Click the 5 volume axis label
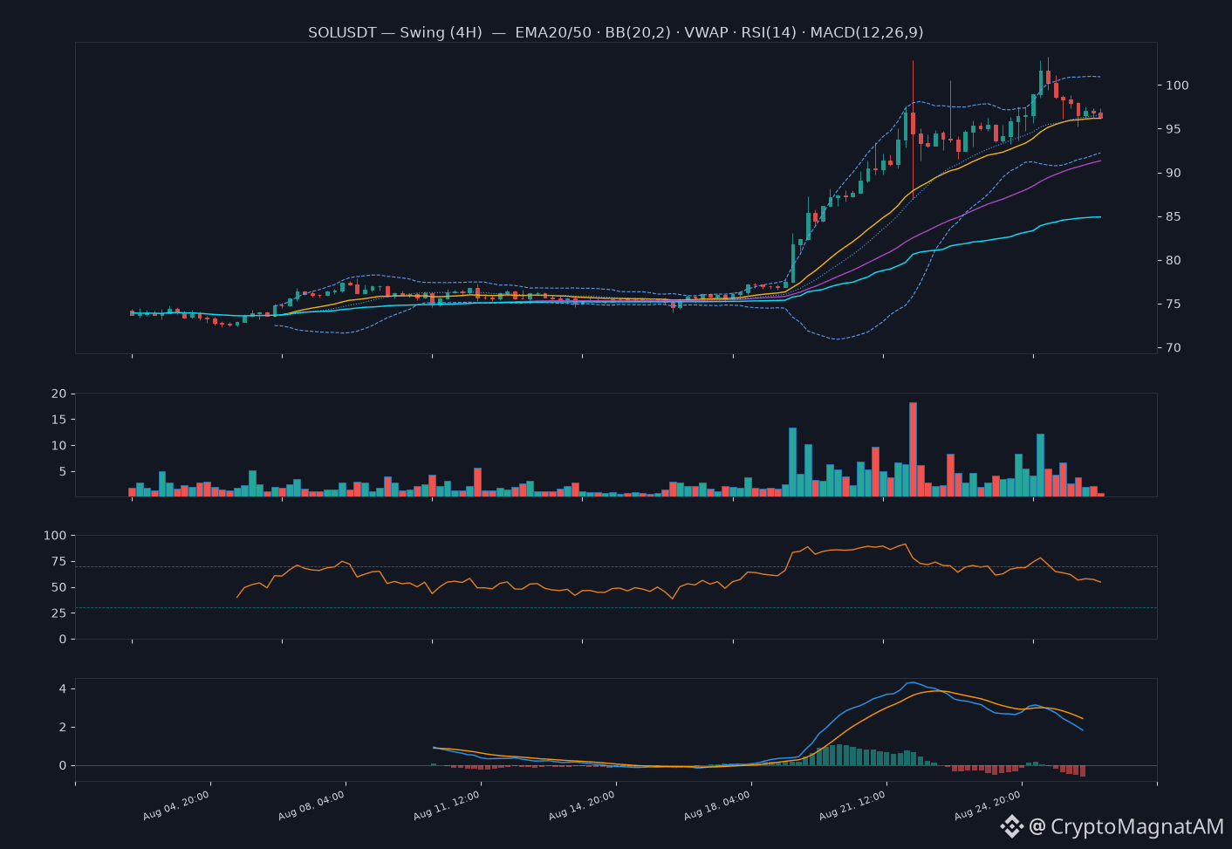The image size is (1232, 849). (63, 471)
